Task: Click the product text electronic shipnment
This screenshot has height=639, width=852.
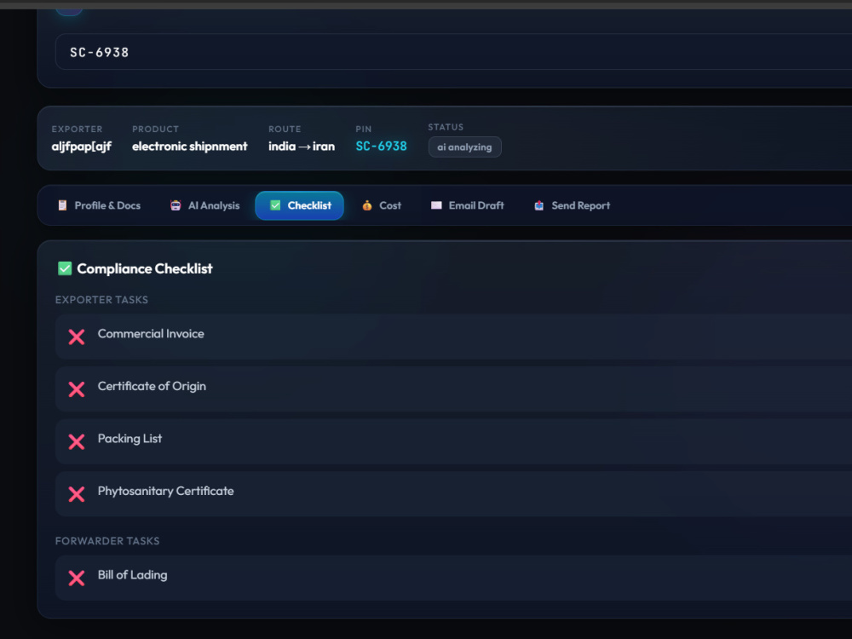Action: click(190, 147)
